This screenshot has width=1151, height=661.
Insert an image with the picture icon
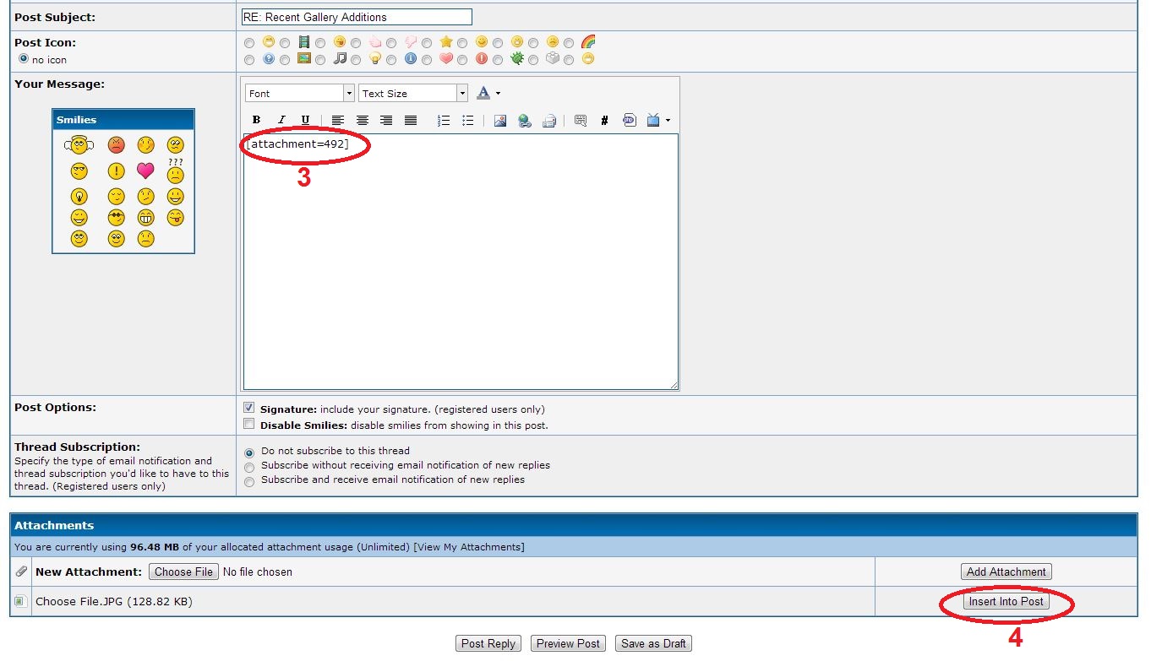point(500,121)
